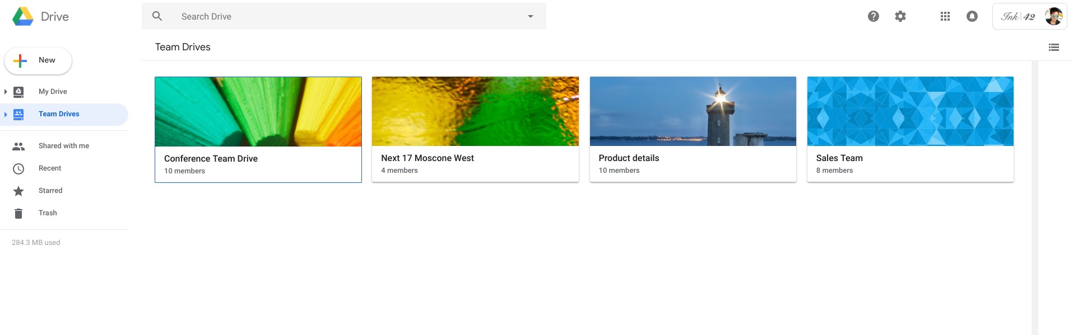1073x335 pixels.
Task: Click the 4 members text
Action: [x=400, y=171]
